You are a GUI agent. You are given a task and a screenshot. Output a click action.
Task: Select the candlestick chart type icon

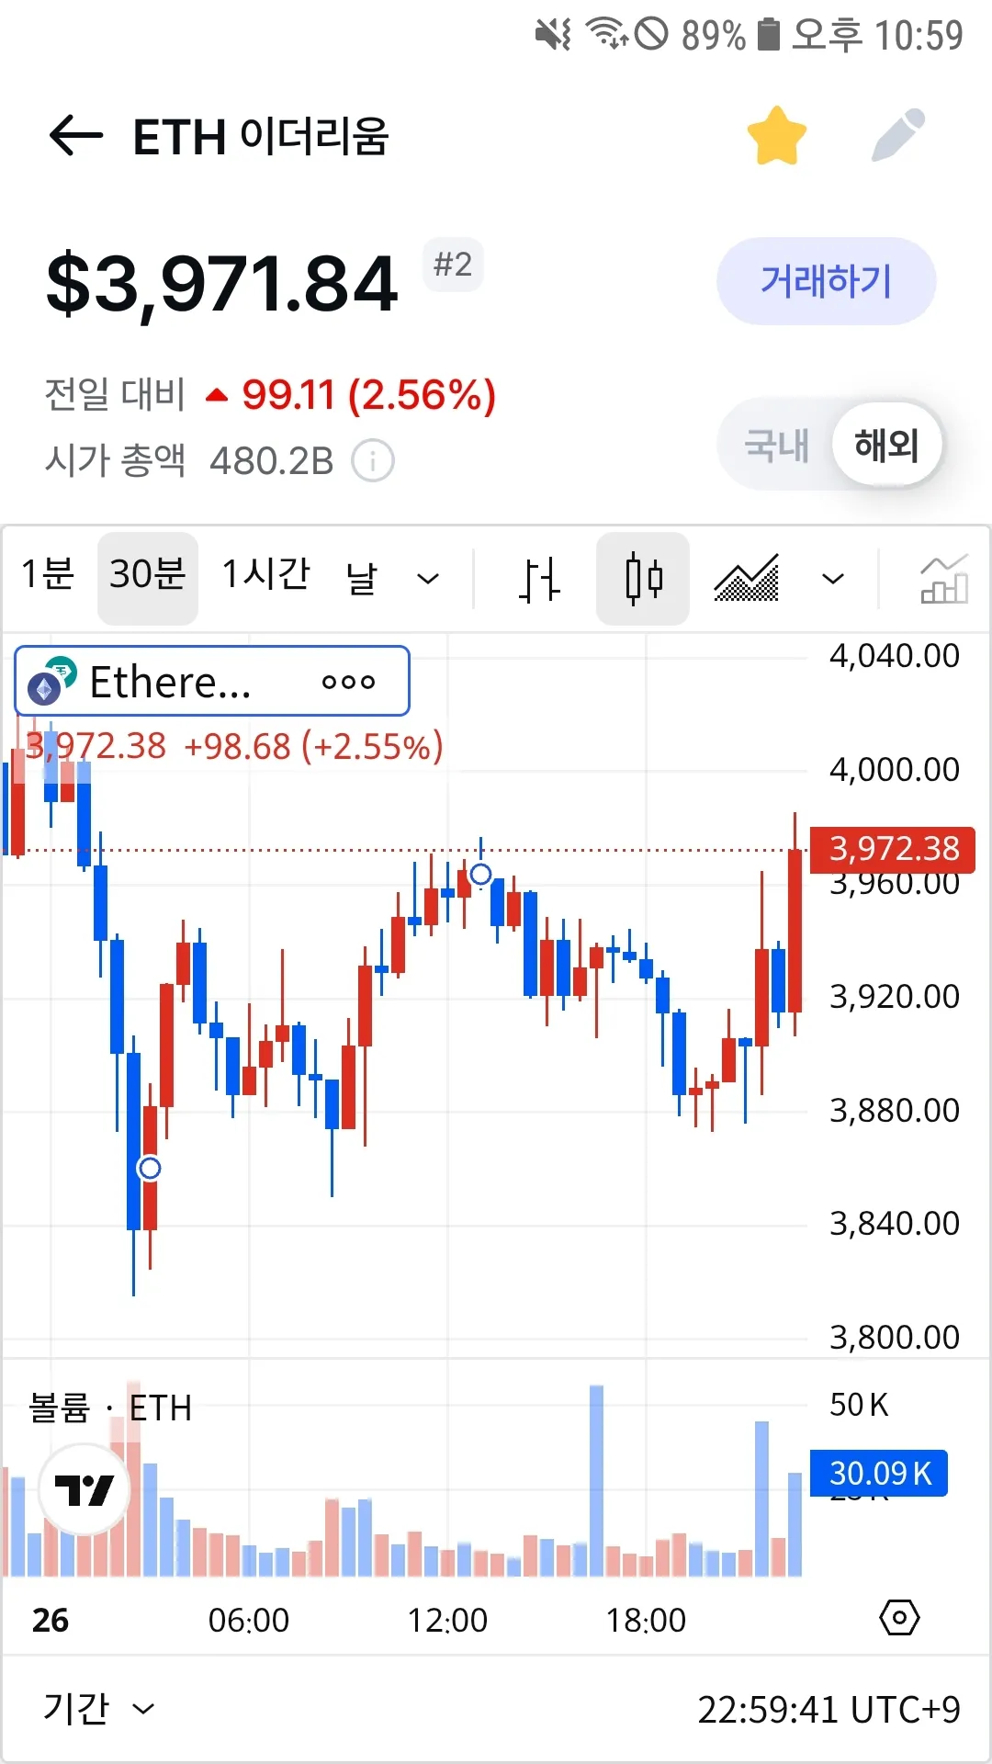click(643, 579)
